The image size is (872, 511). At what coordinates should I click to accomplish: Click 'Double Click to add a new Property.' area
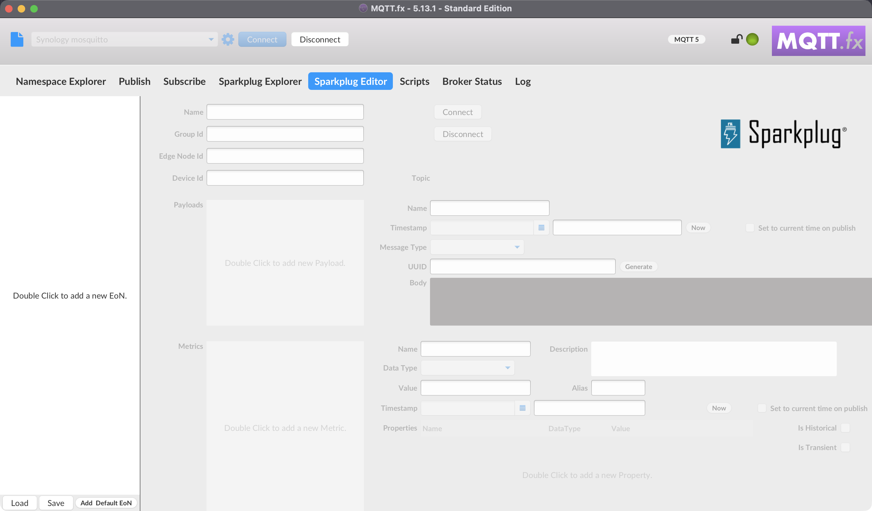(587, 475)
